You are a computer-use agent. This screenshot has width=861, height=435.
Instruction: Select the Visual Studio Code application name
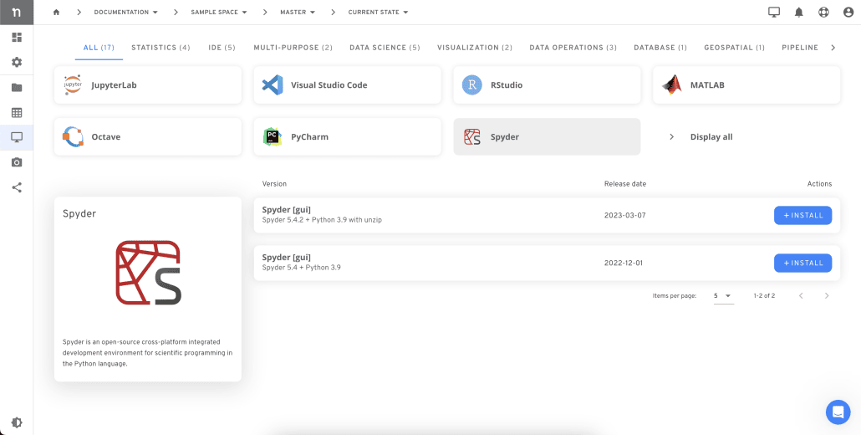click(x=329, y=85)
